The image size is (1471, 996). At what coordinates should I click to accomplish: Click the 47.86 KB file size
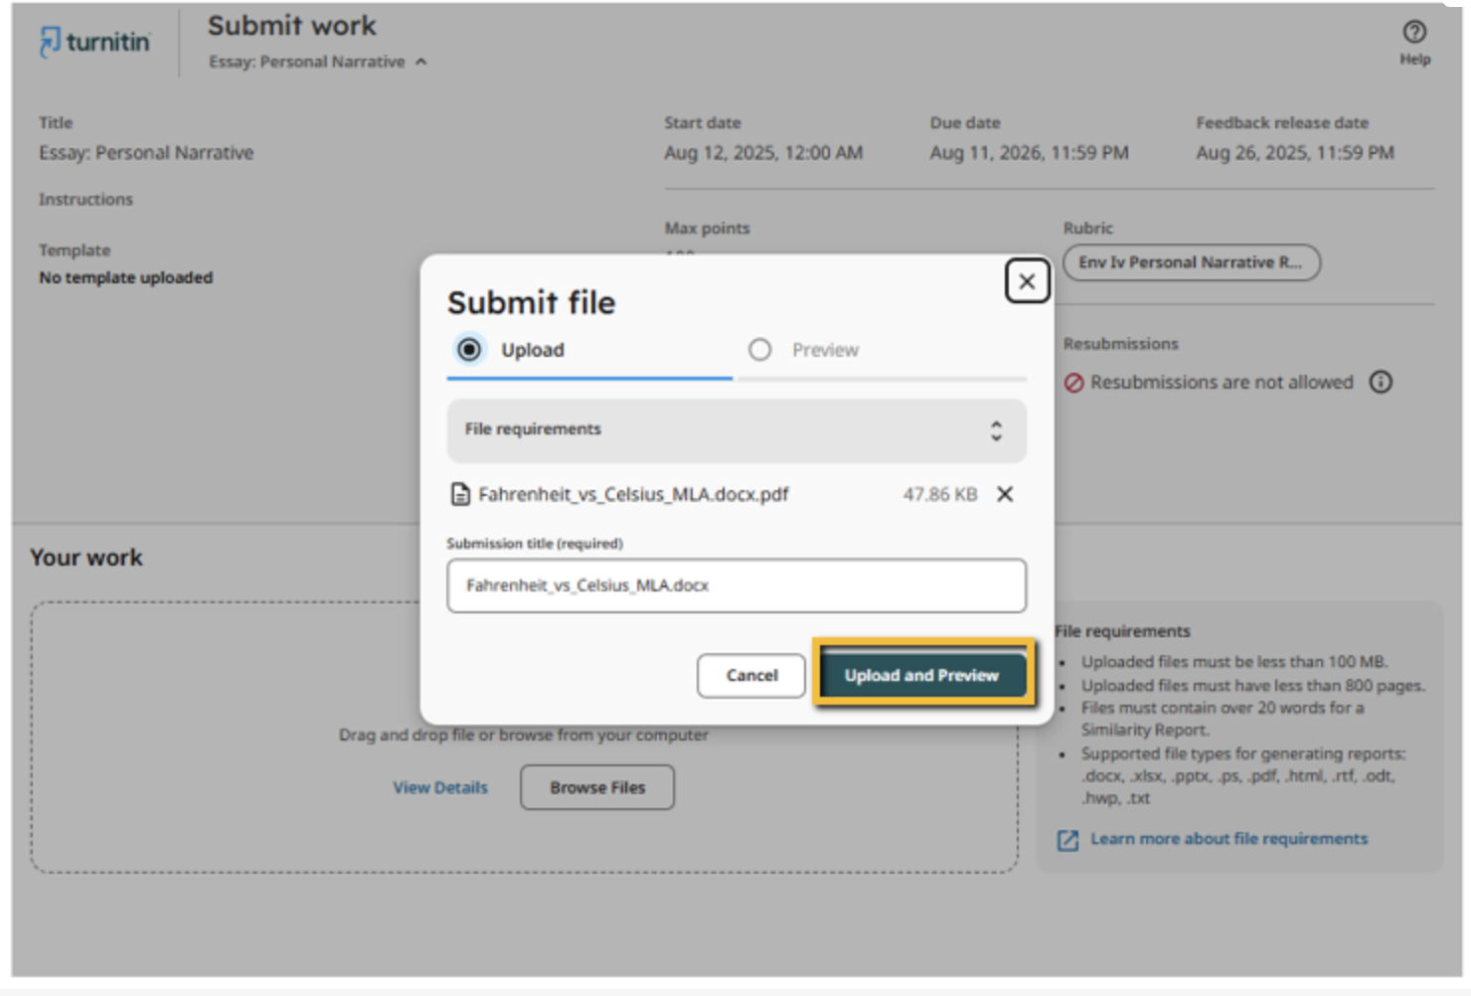939,494
